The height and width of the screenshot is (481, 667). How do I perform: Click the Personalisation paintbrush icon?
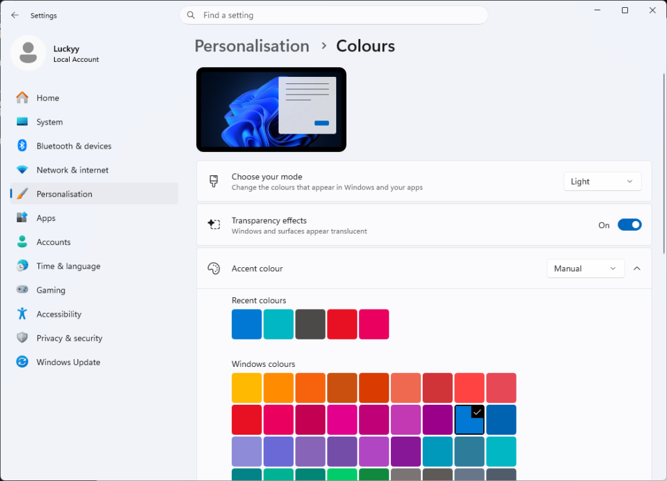pos(22,194)
